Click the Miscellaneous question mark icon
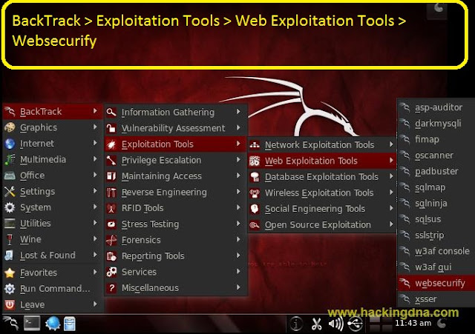 click(111, 288)
